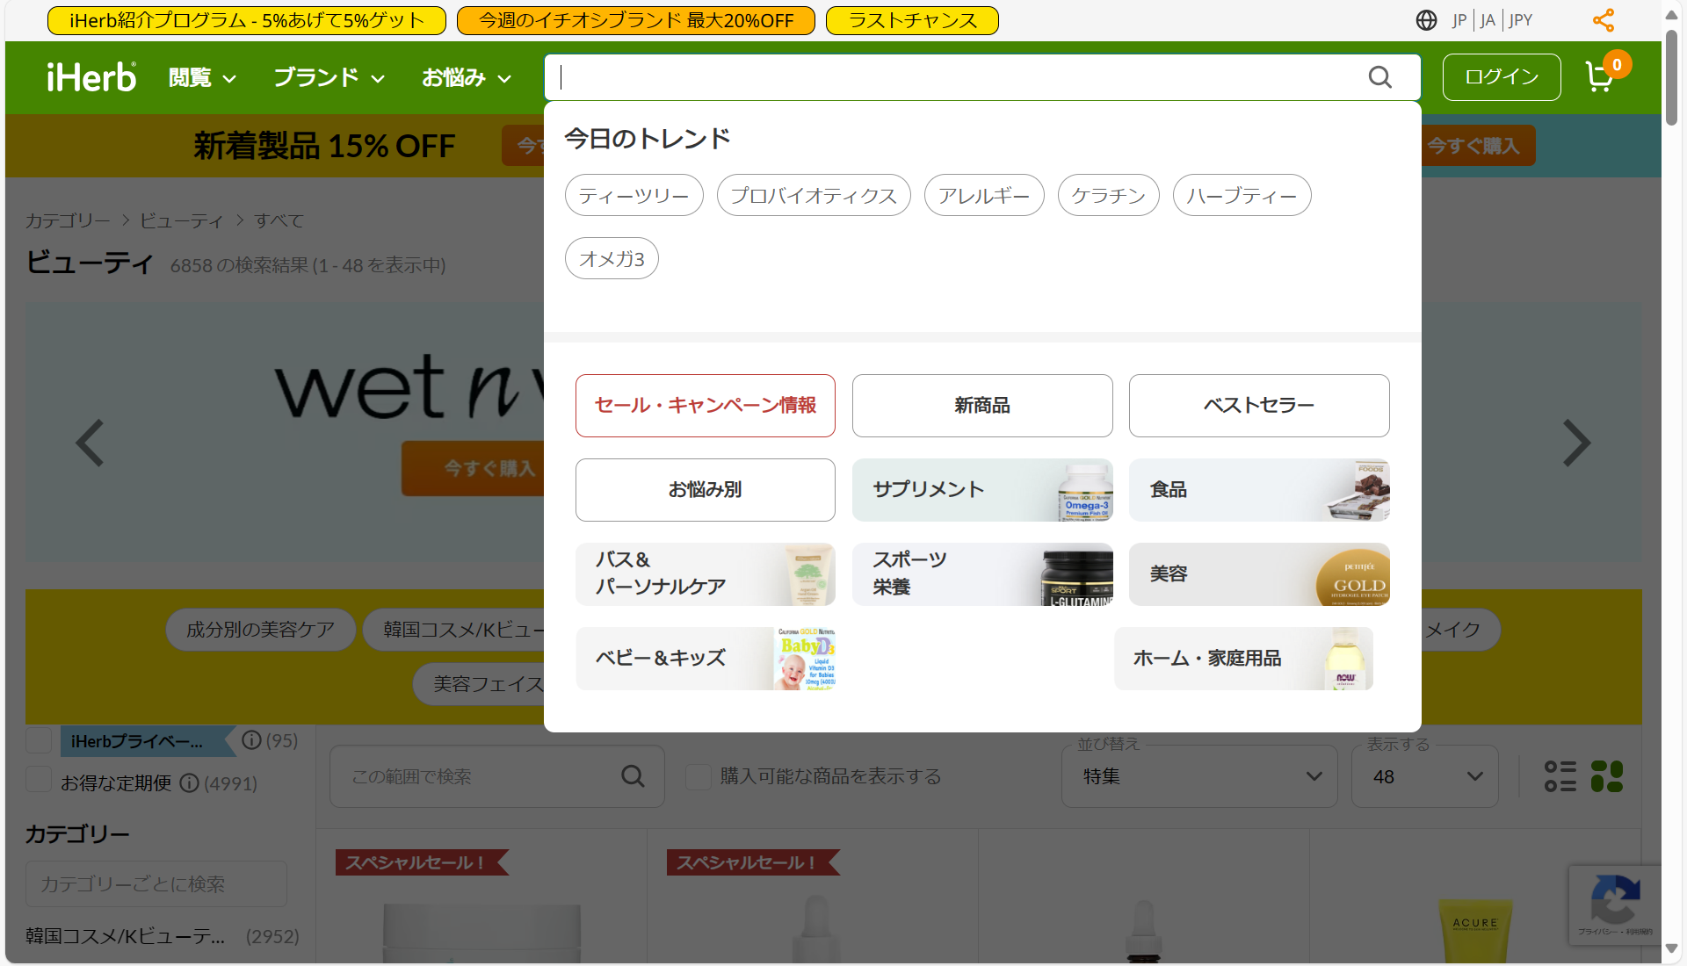Check the お得な定期便 filter checkbox
Viewport: 1687px width, 966px height.
pyautogui.click(x=39, y=779)
